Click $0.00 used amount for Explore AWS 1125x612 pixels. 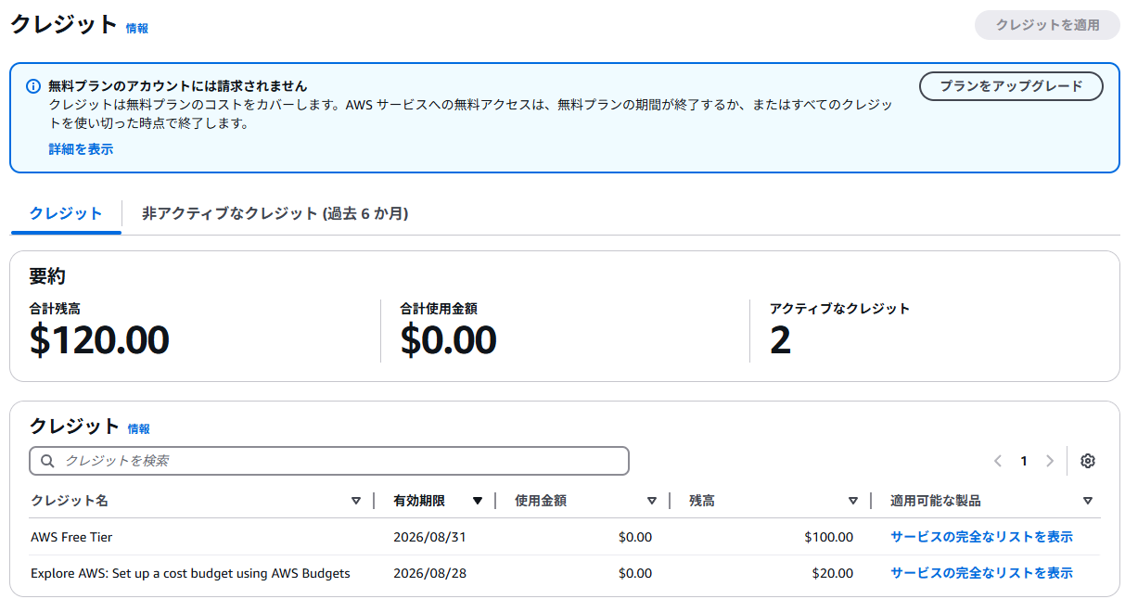635,573
